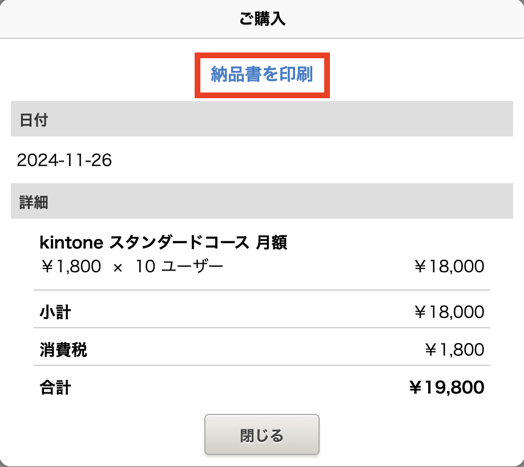Click the date 2024-11-26

[x=65, y=160]
